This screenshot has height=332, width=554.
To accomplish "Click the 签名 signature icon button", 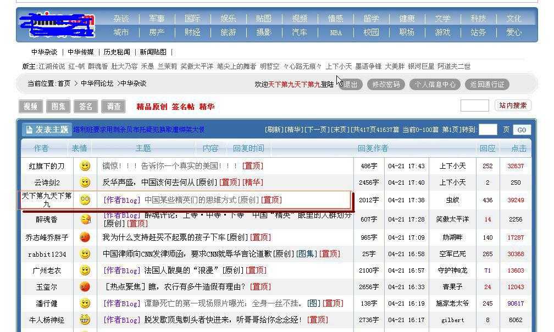I will click(85, 106).
